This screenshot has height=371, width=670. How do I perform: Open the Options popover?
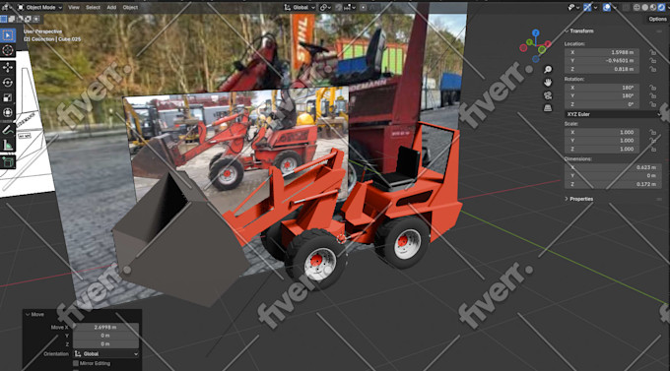pyautogui.click(x=657, y=20)
